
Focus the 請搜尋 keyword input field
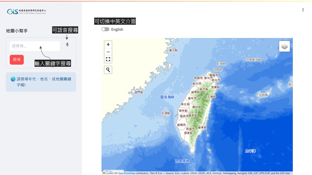coord(34,46)
